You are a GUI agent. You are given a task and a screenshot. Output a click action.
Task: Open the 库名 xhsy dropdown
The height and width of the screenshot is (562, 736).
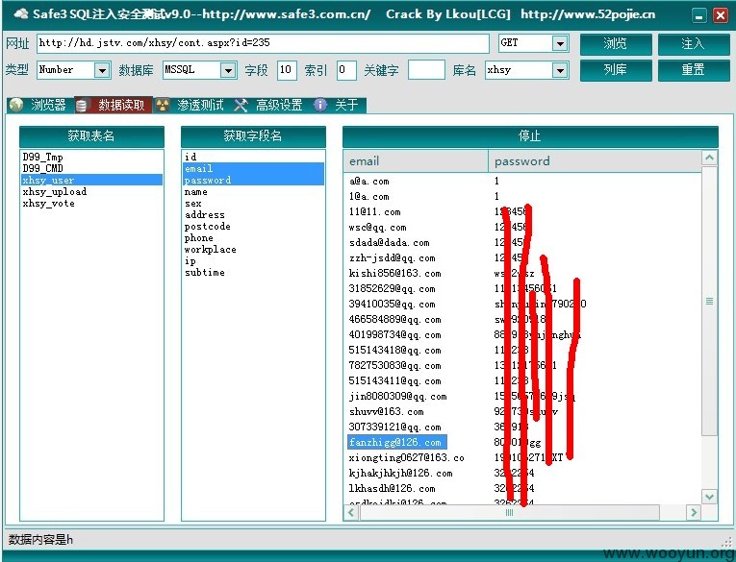[x=560, y=70]
